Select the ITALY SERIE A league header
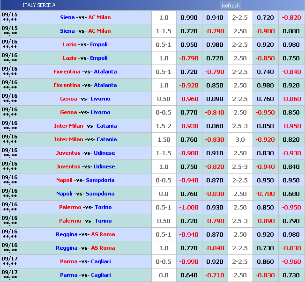 click(38, 6)
